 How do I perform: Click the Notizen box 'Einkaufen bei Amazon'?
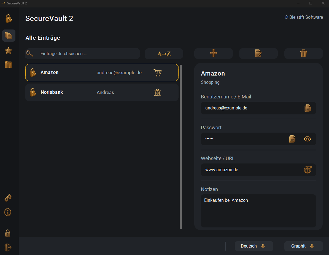click(x=258, y=211)
